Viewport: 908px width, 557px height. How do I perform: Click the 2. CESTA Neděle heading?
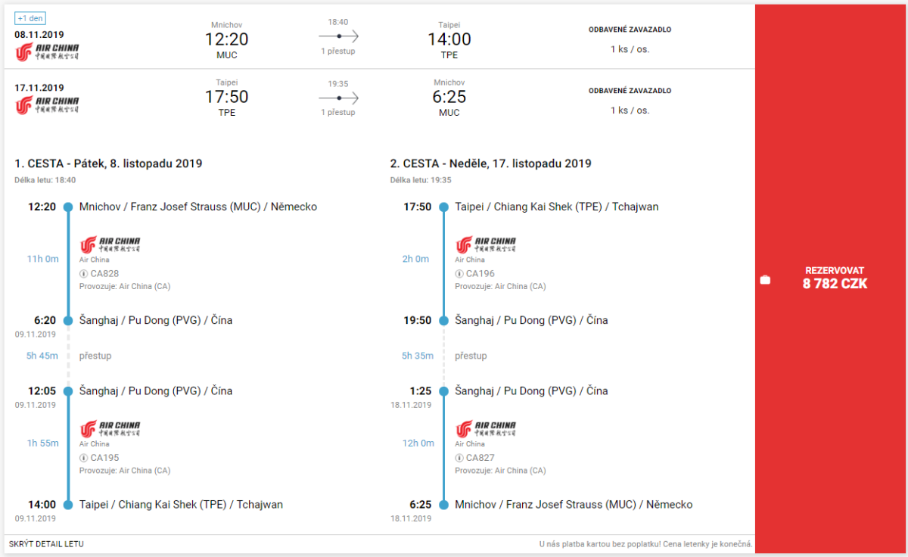click(x=490, y=163)
